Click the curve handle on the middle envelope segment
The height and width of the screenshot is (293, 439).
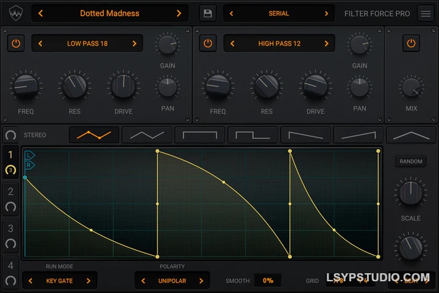tap(224, 182)
